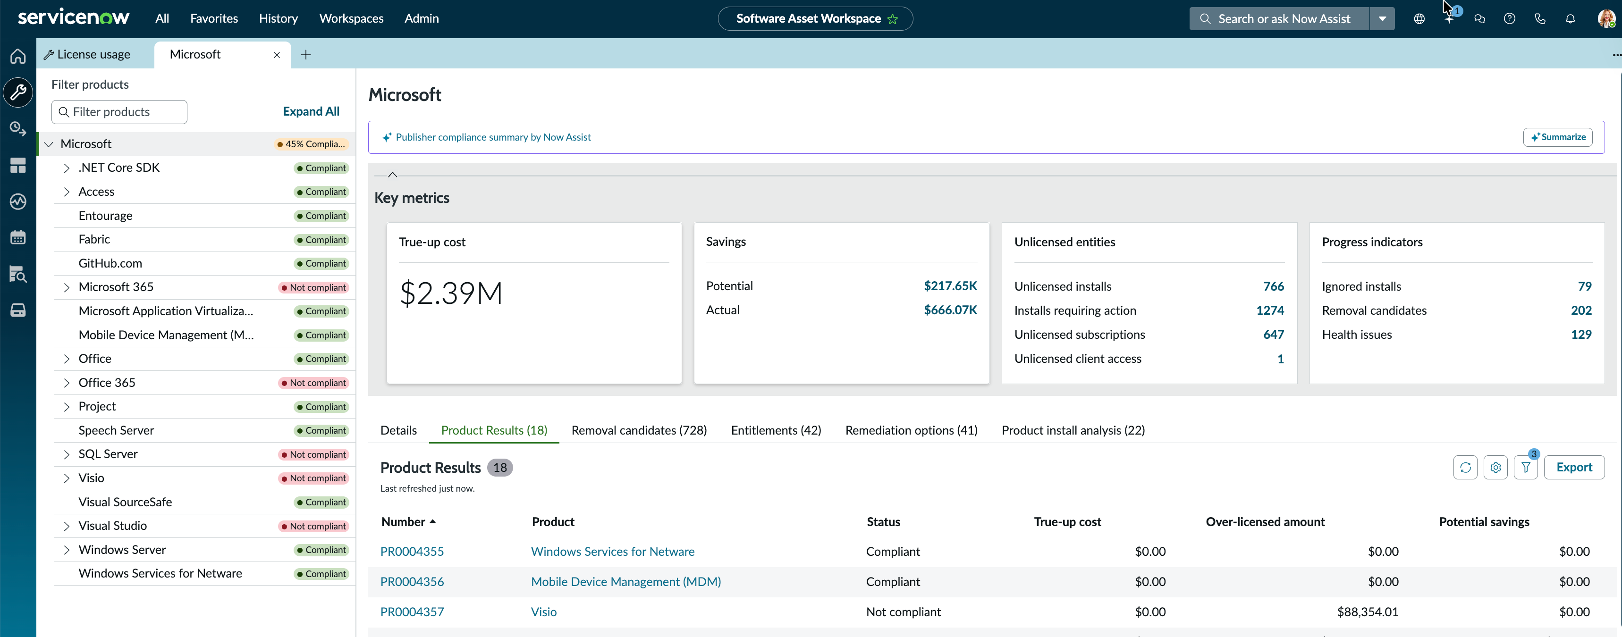
Task: Click the Expand All link
Action: 311,111
